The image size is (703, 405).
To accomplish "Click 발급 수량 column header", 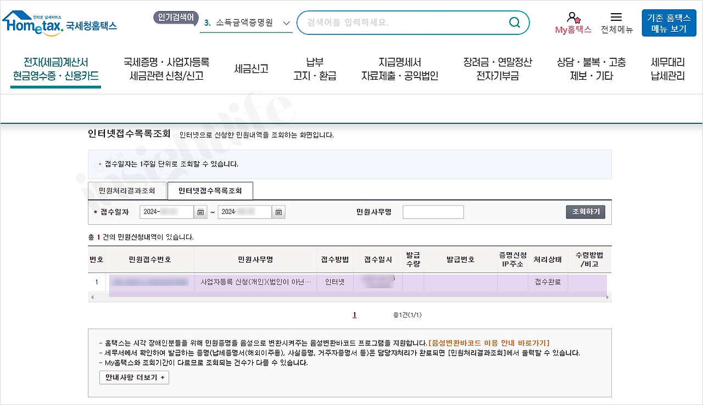I will pyautogui.click(x=413, y=259).
